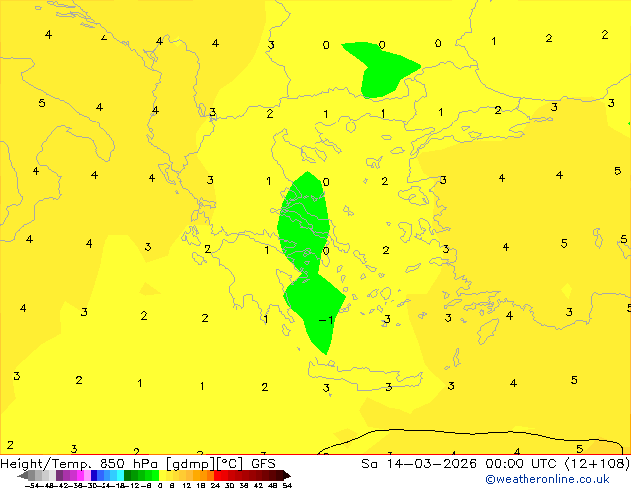This screenshot has height=488, width=631.
Task: Click the '-1' temperature value on the map
Action: (326, 320)
